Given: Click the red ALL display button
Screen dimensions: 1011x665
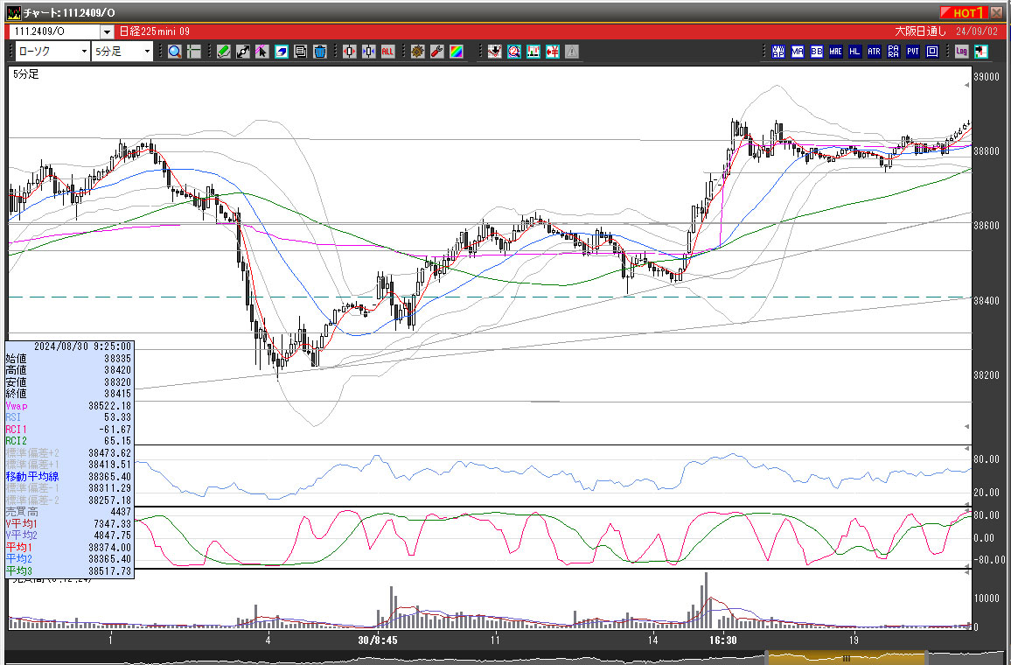Looking at the screenshot, I should point(387,52).
